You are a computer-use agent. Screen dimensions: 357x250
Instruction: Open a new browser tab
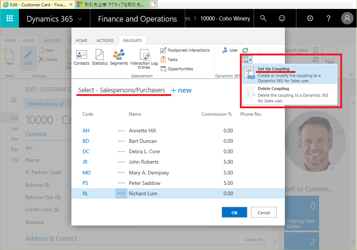[154, 4]
